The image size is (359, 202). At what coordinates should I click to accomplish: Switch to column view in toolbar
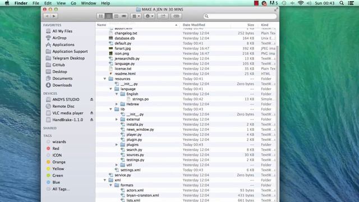(116, 16)
